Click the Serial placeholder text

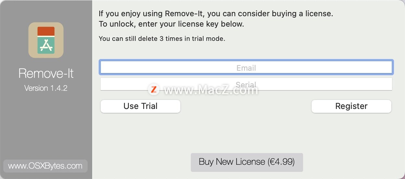[x=246, y=85]
